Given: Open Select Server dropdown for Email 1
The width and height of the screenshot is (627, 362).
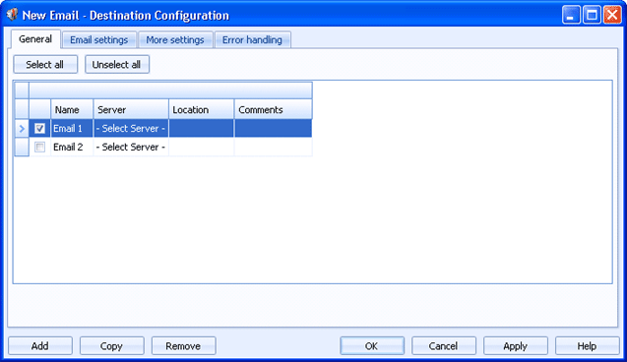Looking at the screenshot, I should tap(131, 128).
